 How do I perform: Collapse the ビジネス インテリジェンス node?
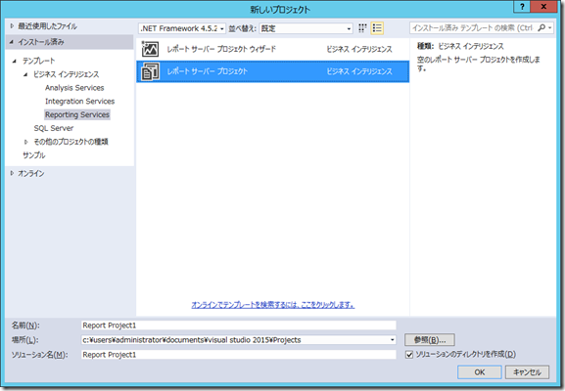point(25,74)
